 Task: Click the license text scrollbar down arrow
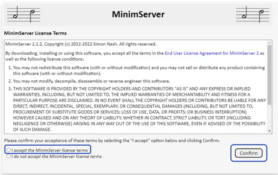click(x=269, y=131)
